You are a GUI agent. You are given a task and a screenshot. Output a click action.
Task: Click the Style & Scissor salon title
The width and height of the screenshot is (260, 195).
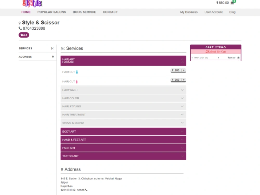41,23
